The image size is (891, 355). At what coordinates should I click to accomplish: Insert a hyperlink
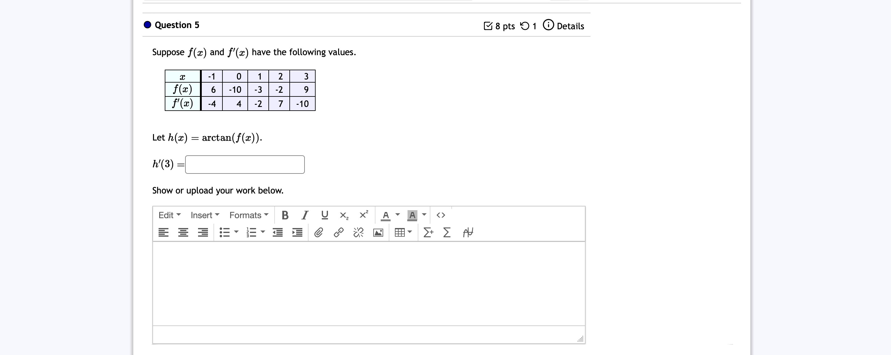click(x=339, y=232)
